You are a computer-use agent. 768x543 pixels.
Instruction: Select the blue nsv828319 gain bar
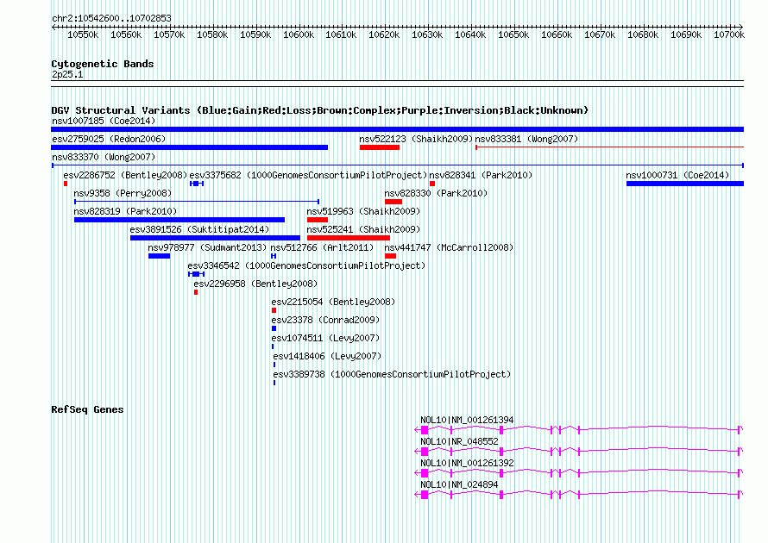[179, 220]
